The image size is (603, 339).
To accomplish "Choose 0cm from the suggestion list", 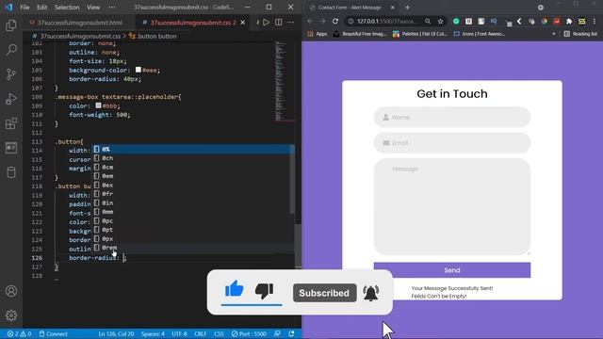I will [192, 167].
